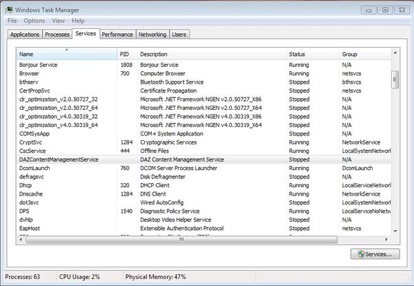This screenshot has height=286, width=414.
Task: Select the Services tab
Action: point(86,34)
